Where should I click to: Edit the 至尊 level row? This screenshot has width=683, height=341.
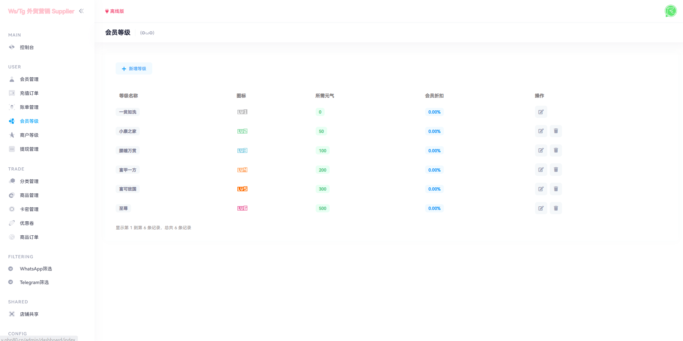tap(540, 208)
